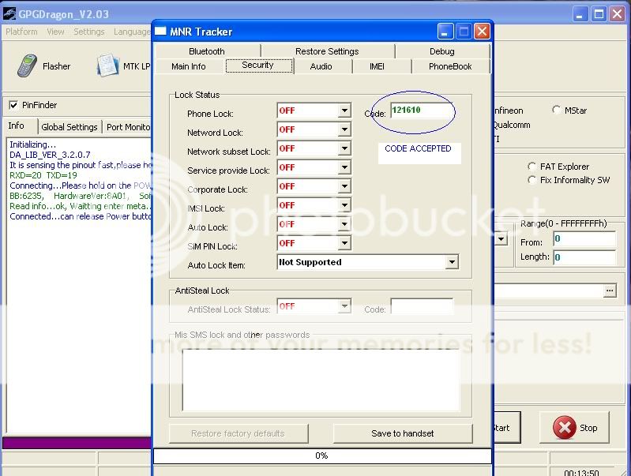Open the Flasher phone icon
This screenshot has height=476, width=631.
pyautogui.click(x=28, y=66)
